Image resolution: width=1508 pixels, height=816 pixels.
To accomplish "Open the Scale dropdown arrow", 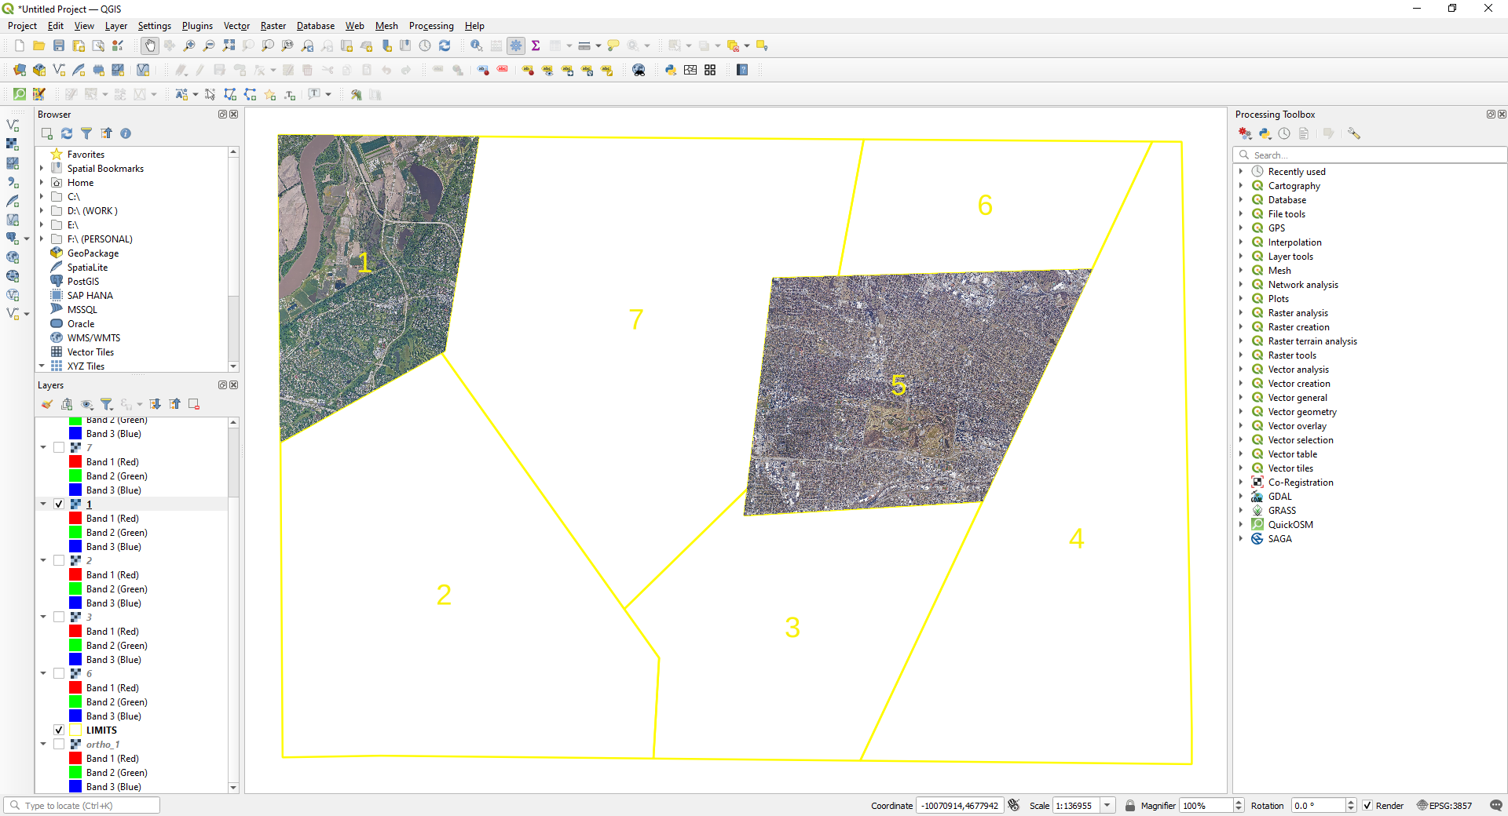I will tap(1107, 805).
